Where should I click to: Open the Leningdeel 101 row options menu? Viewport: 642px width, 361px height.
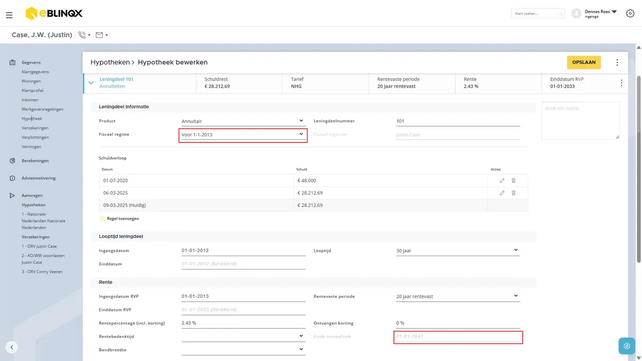621,83
